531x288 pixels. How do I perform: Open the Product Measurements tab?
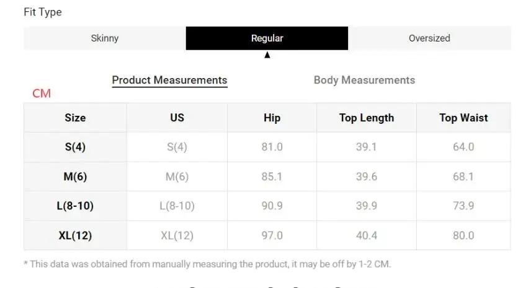pos(170,80)
